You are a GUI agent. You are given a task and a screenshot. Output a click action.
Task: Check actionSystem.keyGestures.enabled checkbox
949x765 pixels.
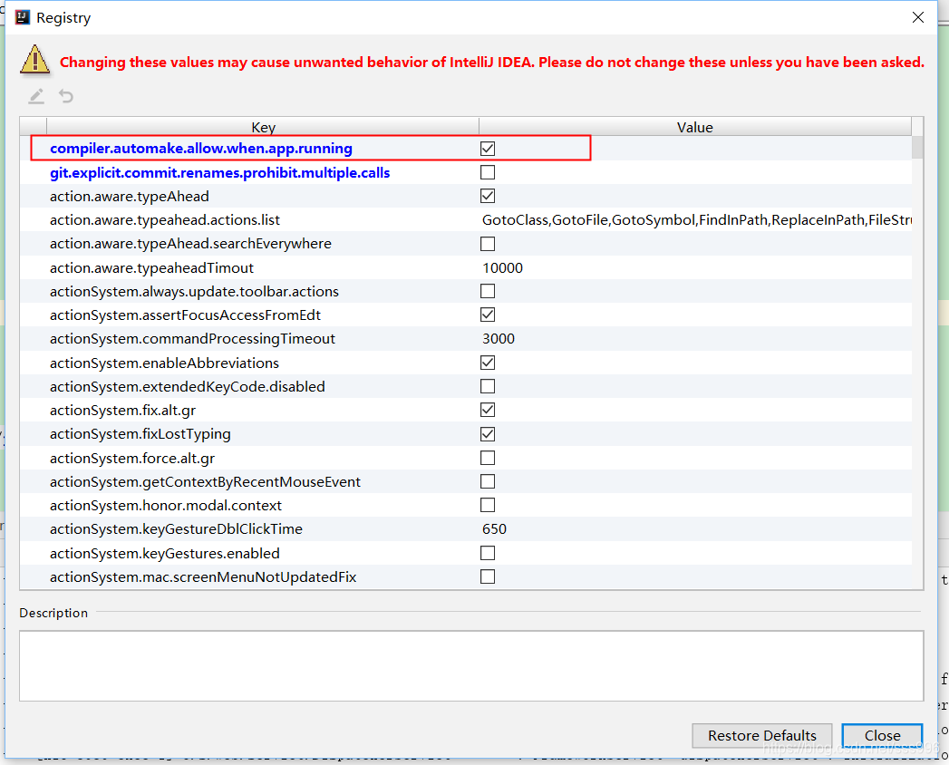point(488,553)
